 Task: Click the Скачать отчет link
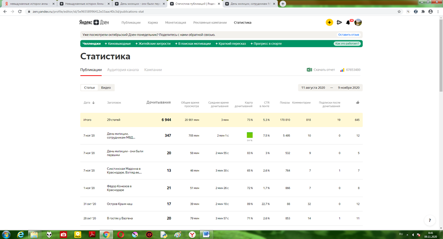click(324, 70)
